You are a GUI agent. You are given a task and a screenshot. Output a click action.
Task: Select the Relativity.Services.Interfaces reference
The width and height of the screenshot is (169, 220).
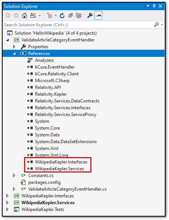click(x=62, y=108)
